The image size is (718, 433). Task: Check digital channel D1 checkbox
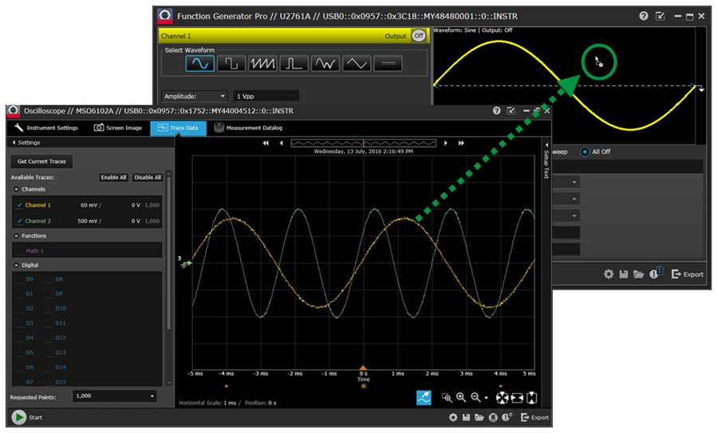(20, 293)
